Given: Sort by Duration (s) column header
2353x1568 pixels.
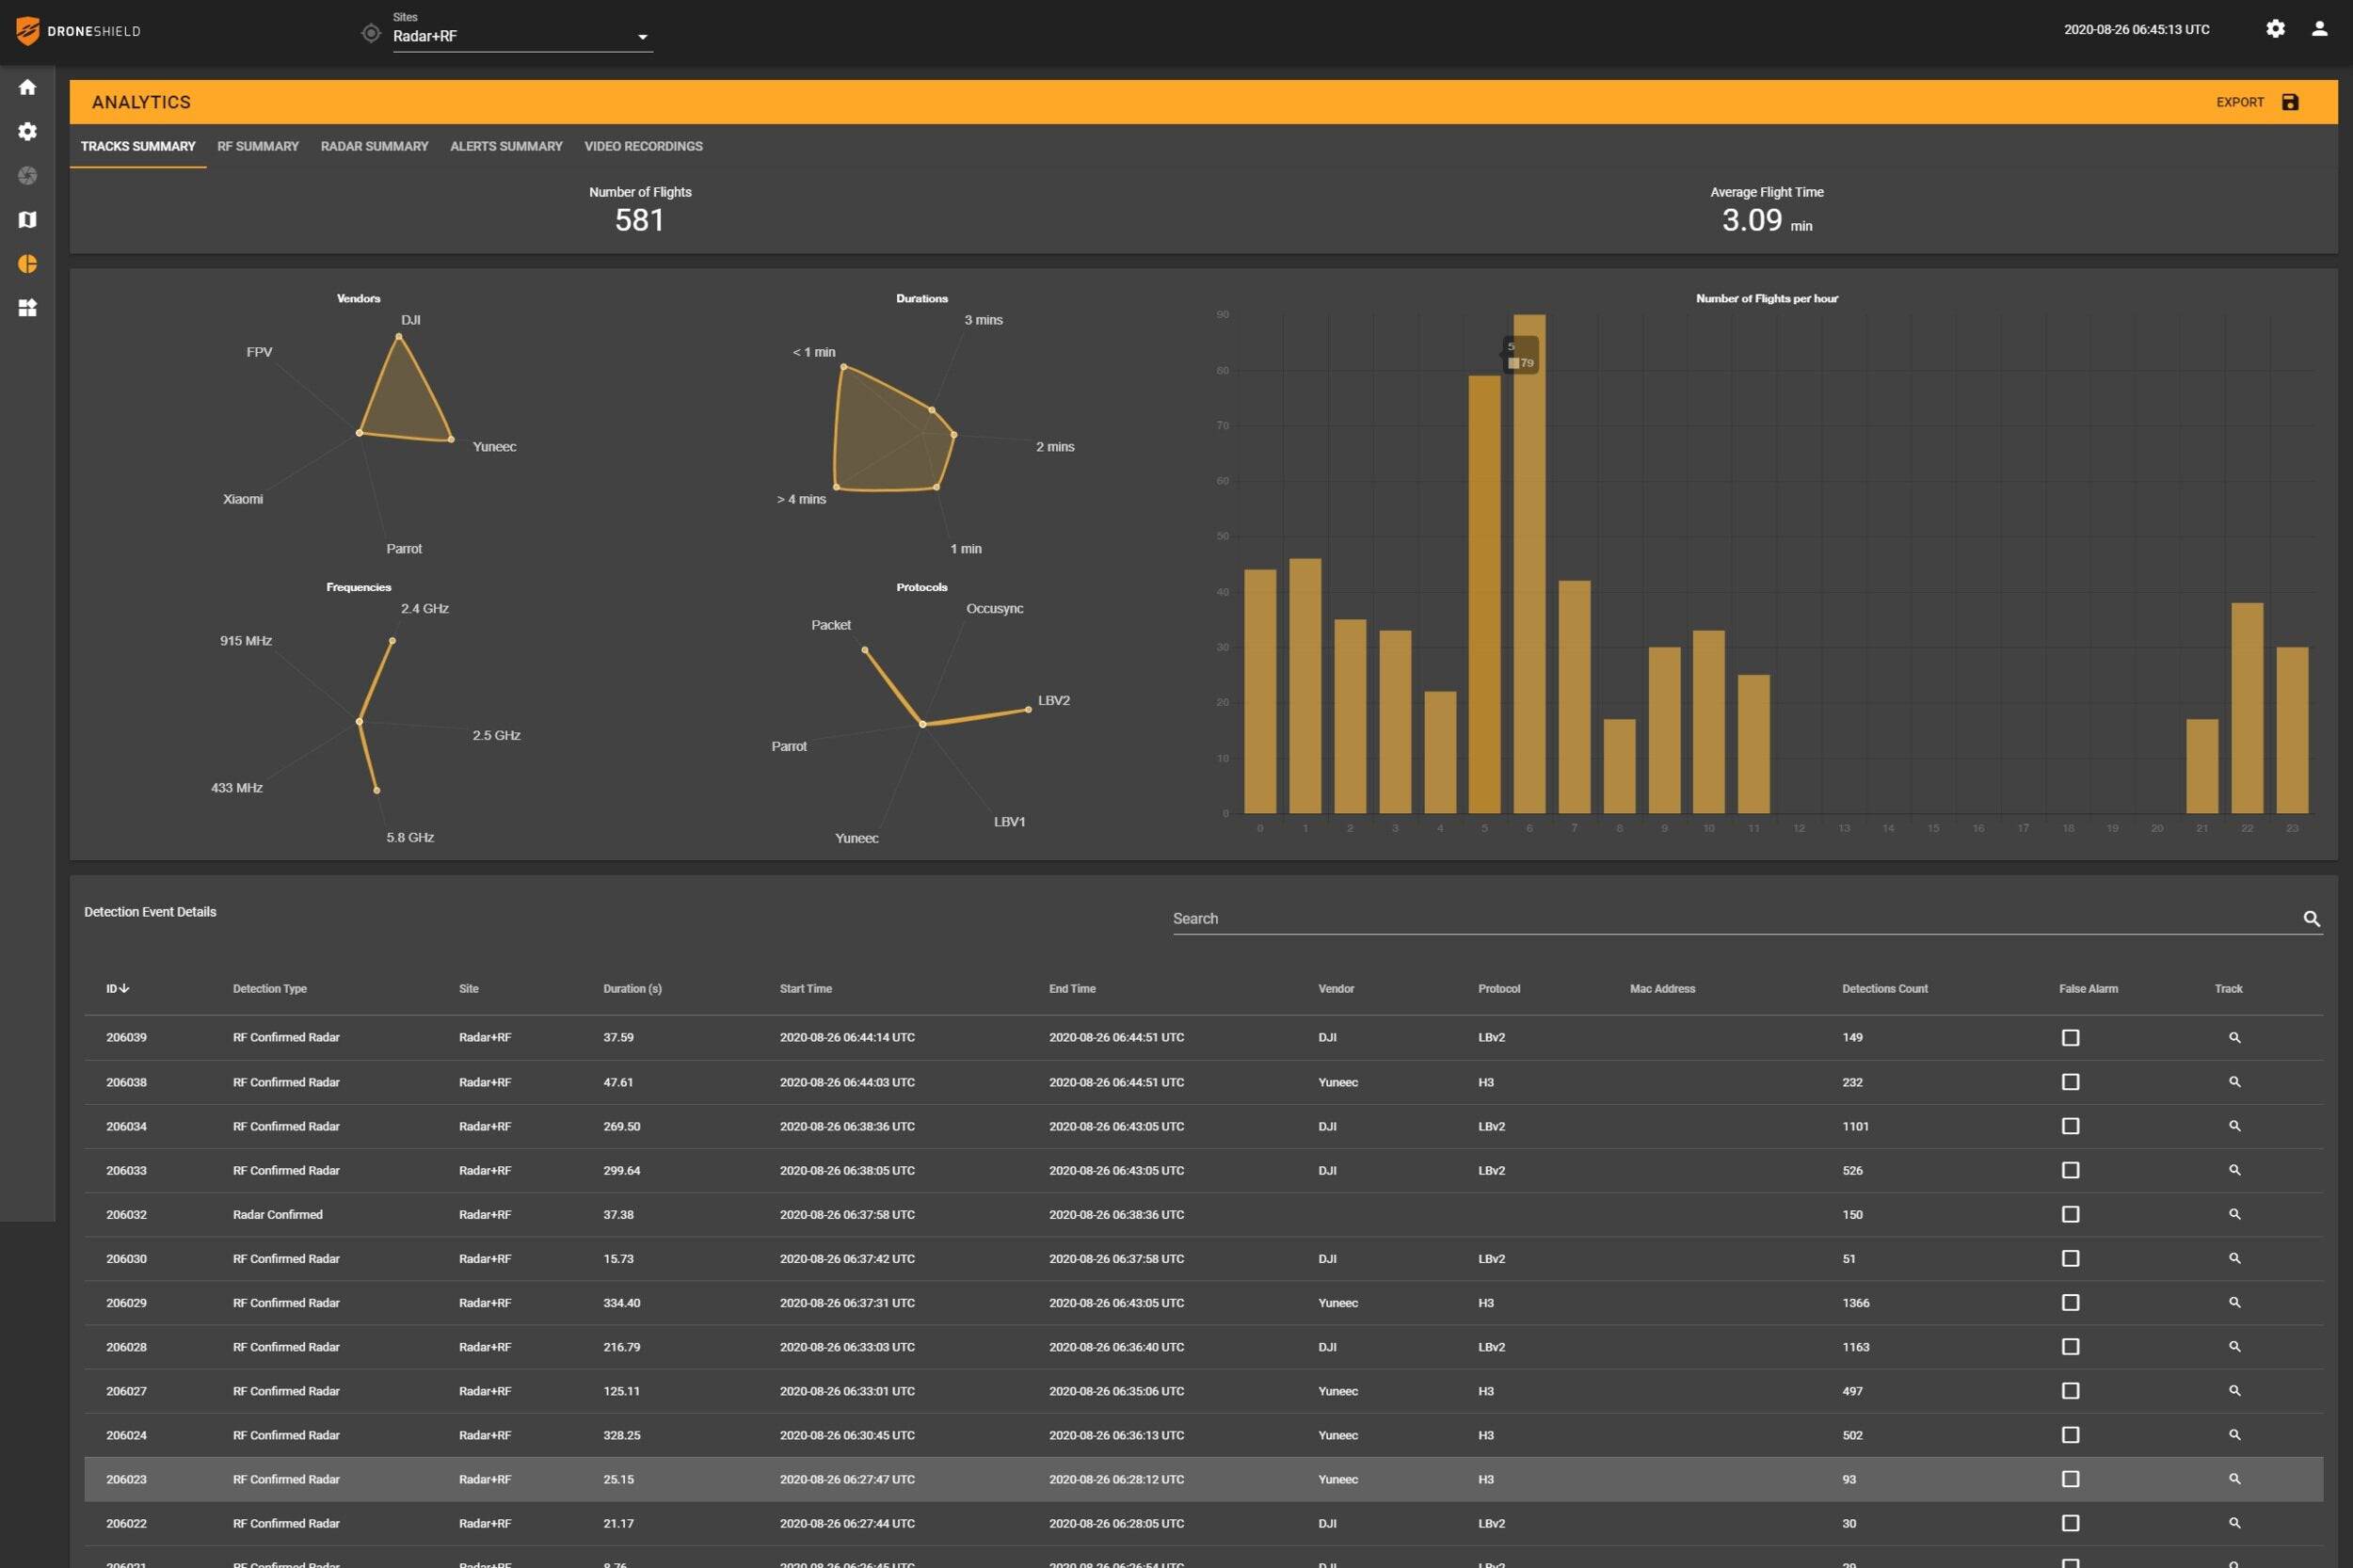Looking at the screenshot, I should pyautogui.click(x=632, y=989).
